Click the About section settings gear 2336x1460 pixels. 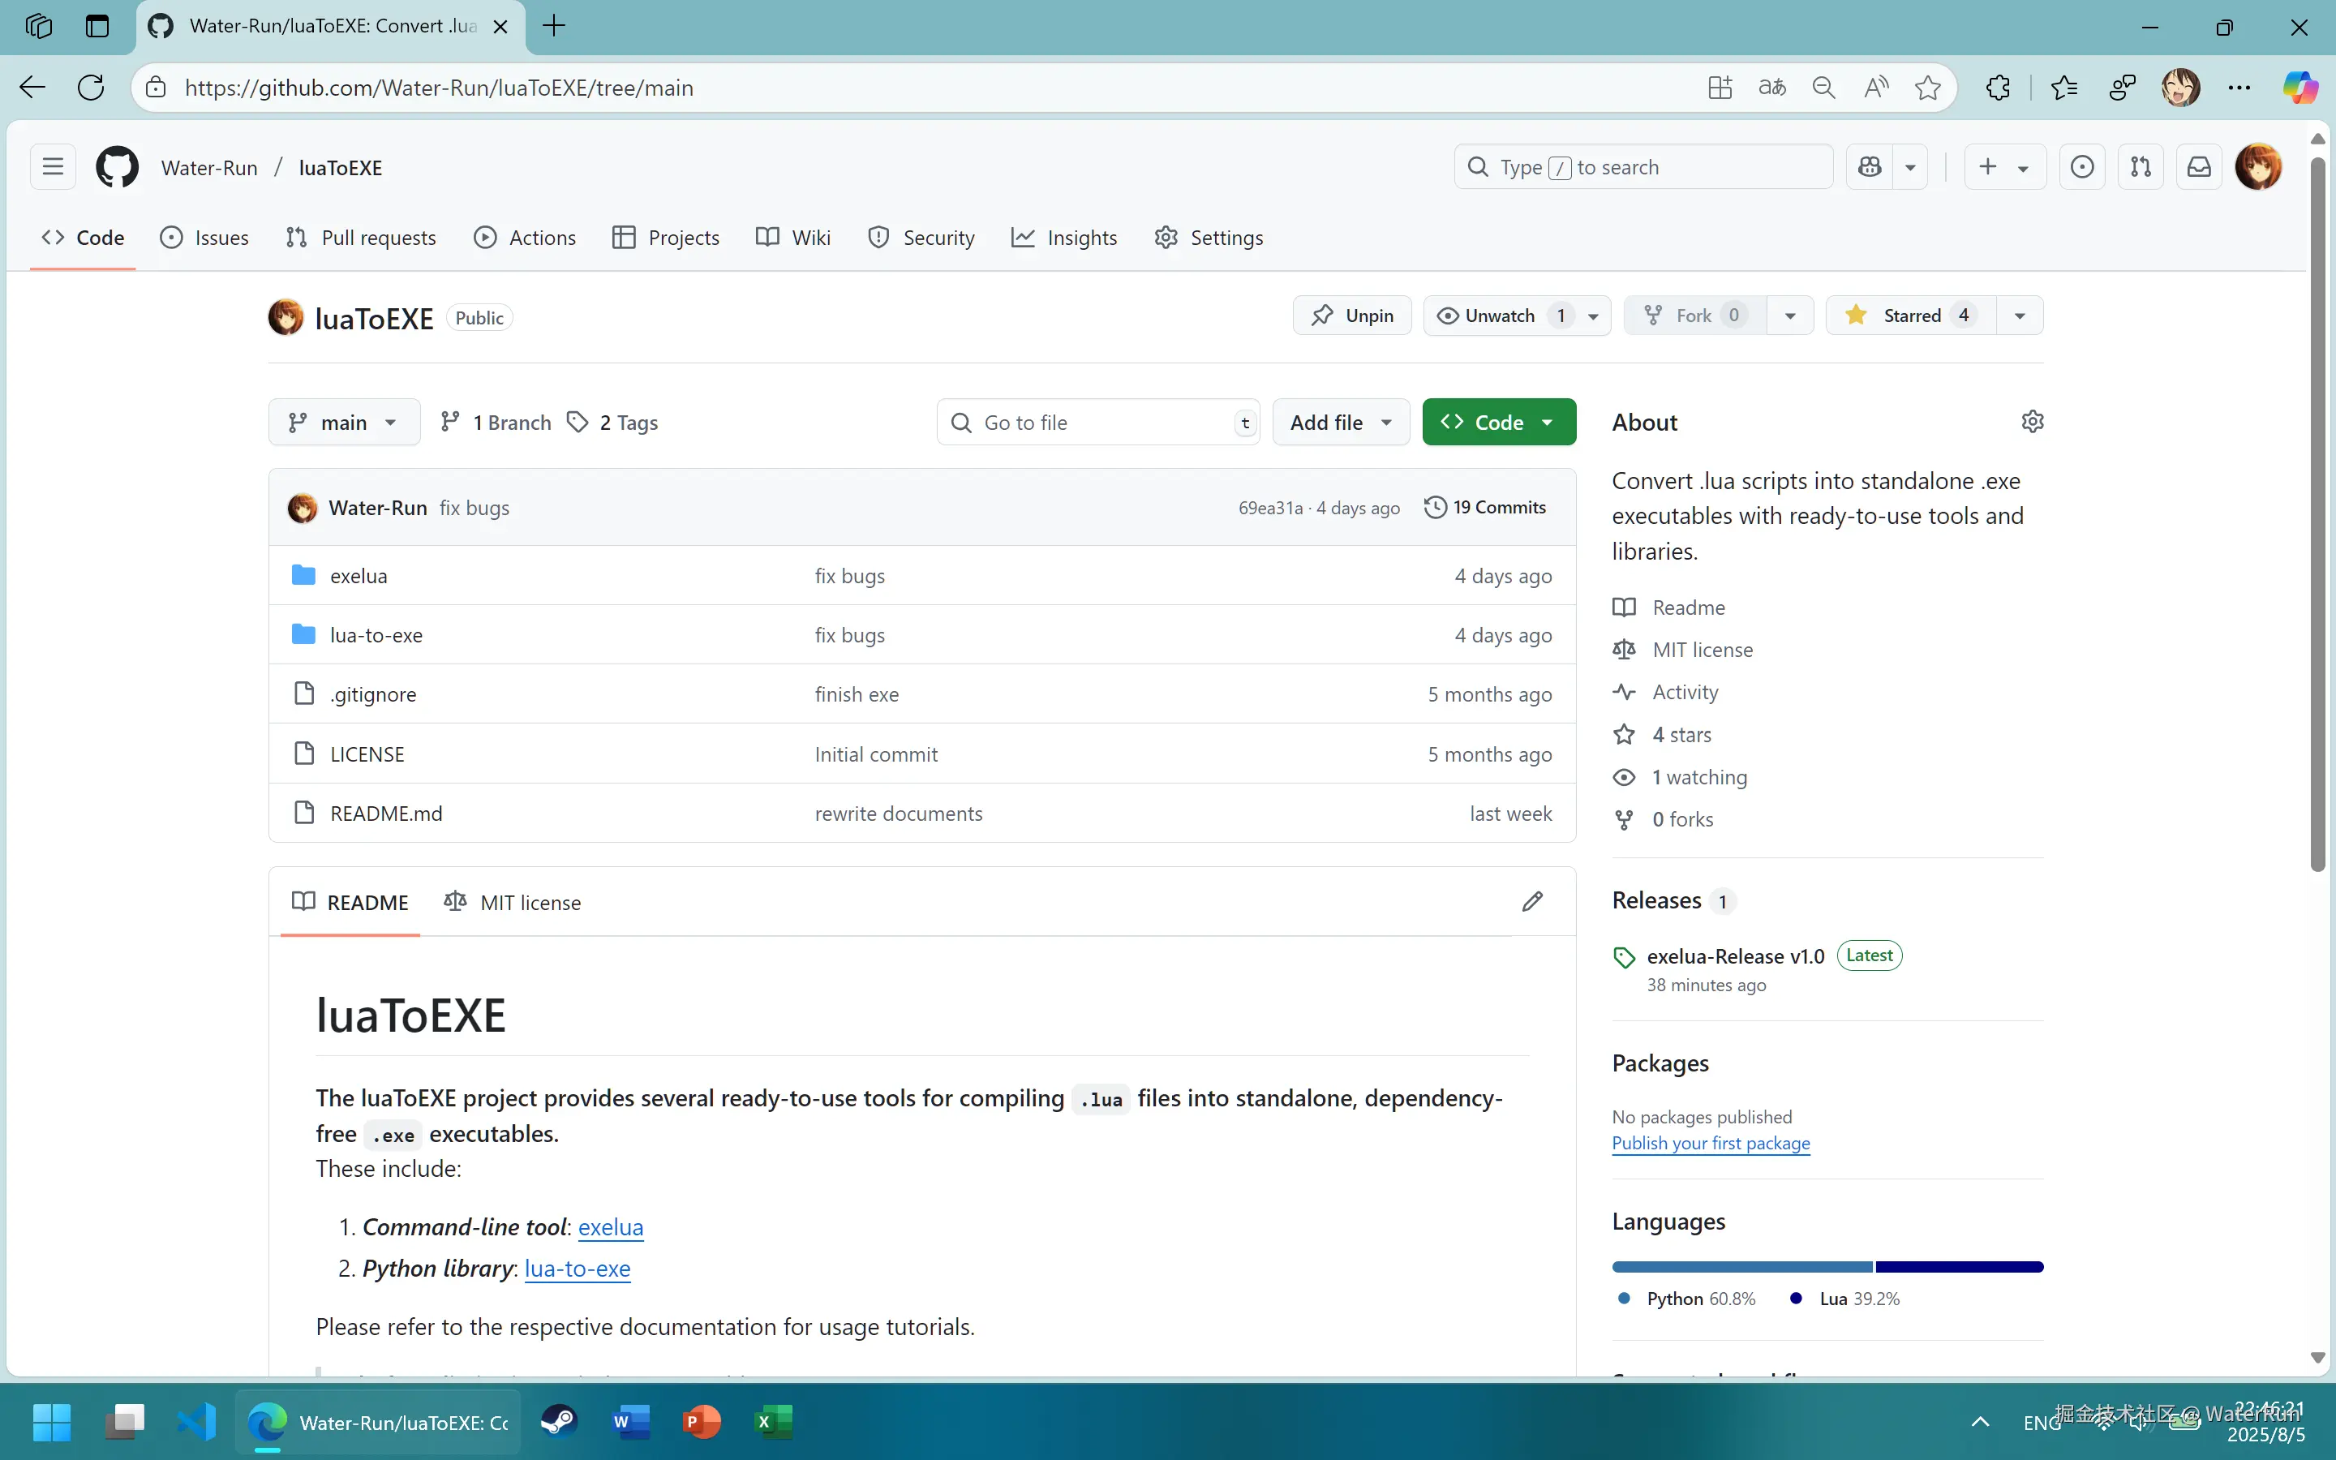tap(2032, 422)
